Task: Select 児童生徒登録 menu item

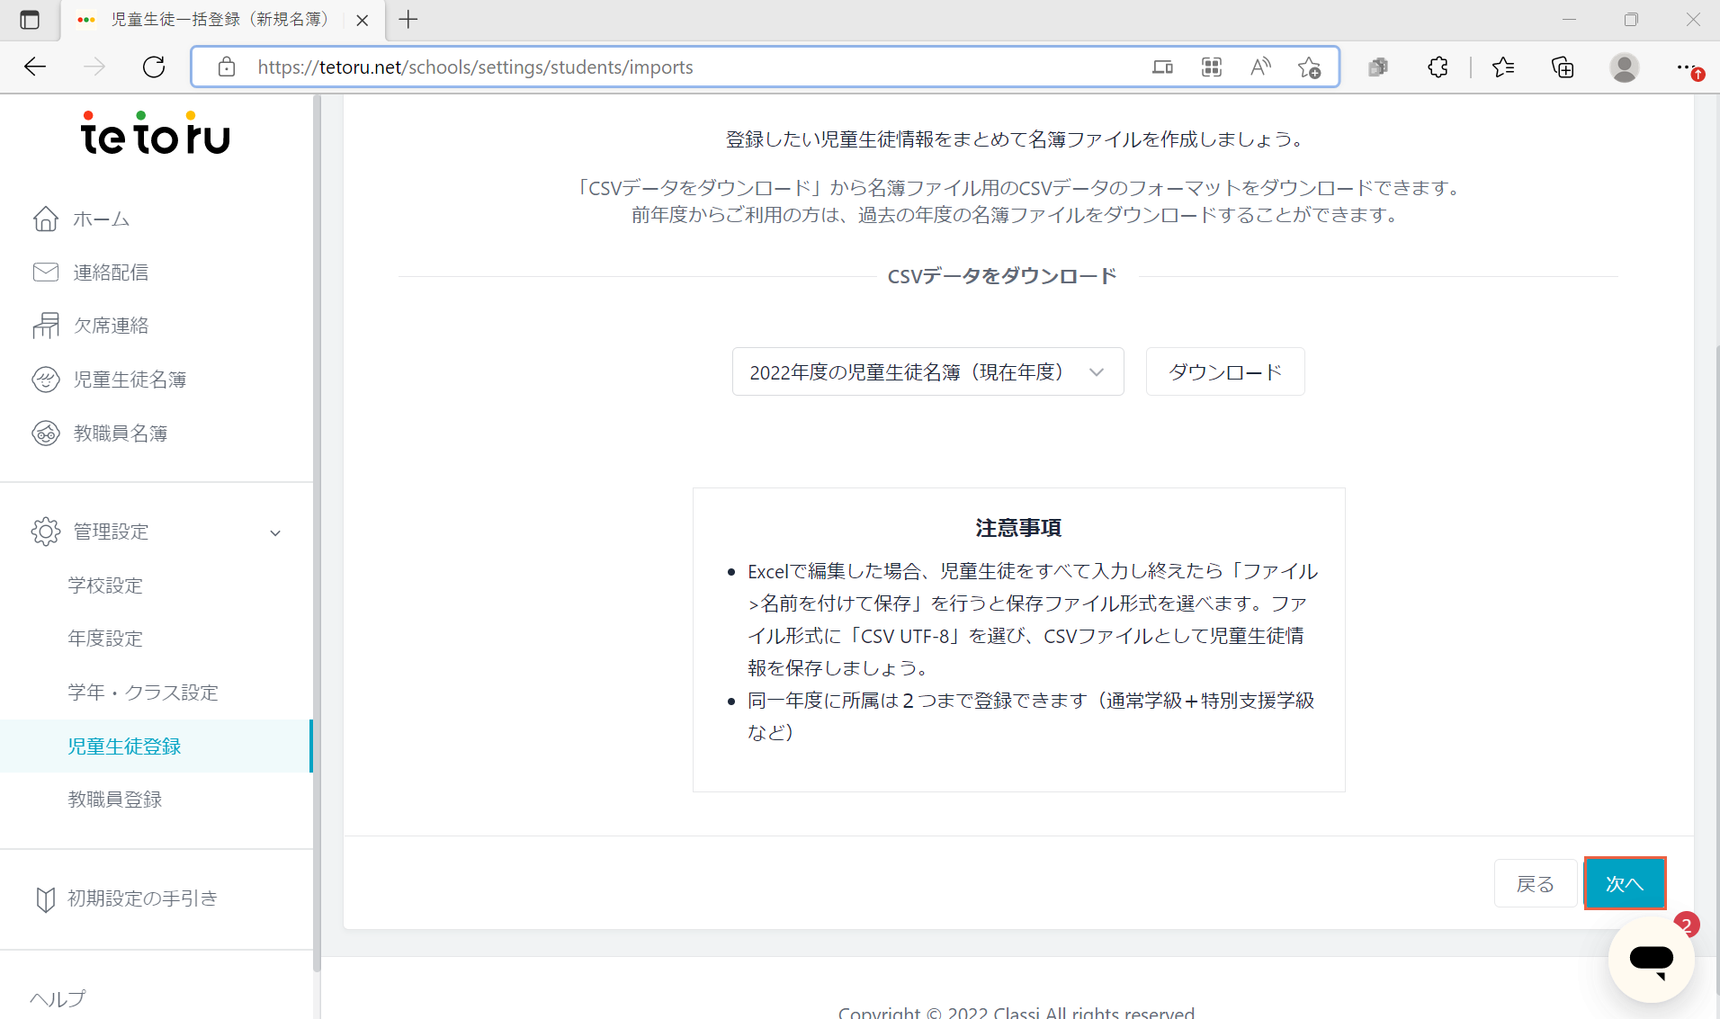Action: (155, 746)
